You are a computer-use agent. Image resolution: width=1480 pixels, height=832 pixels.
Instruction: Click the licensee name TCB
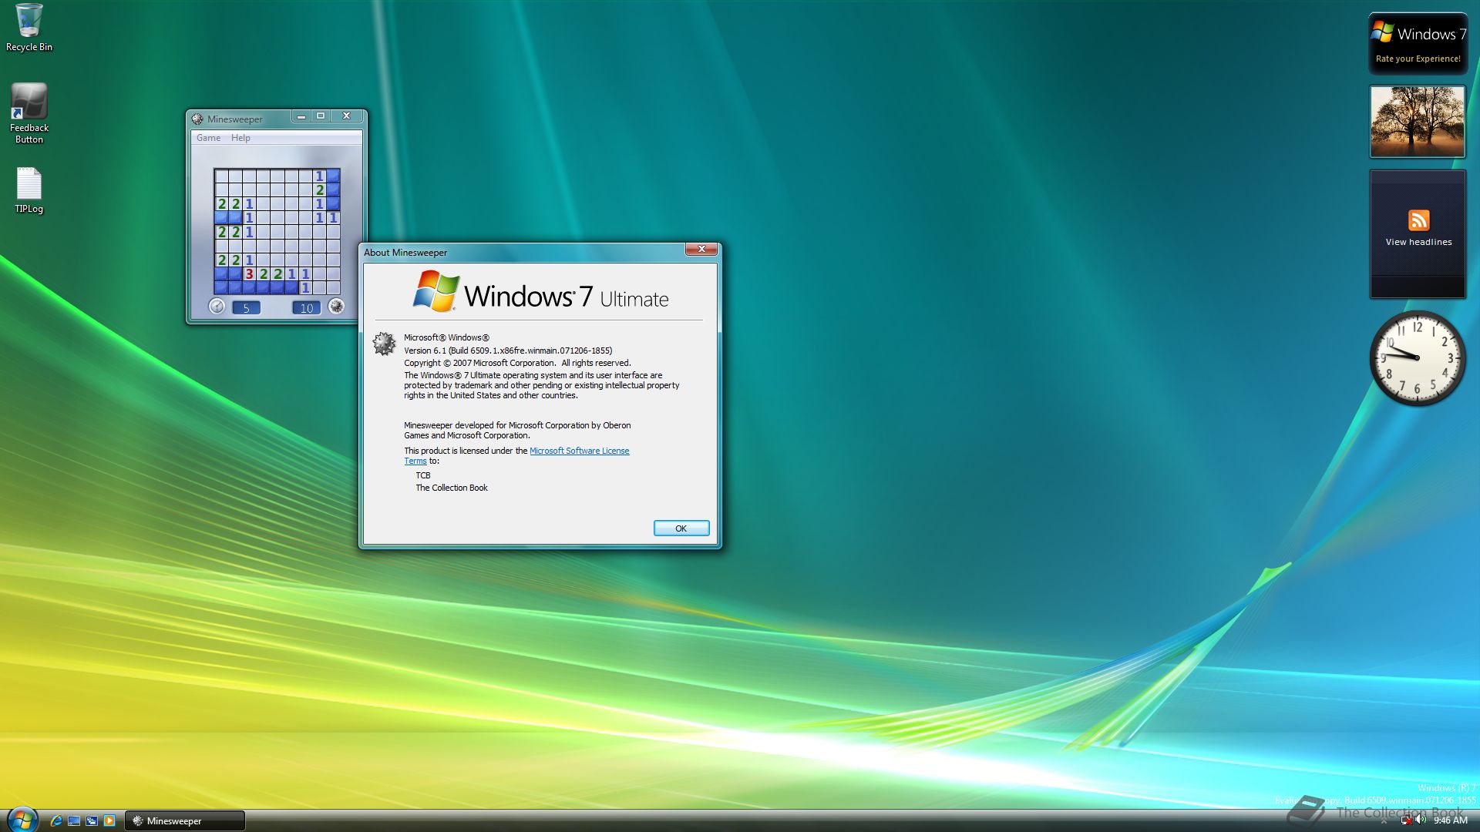click(423, 475)
